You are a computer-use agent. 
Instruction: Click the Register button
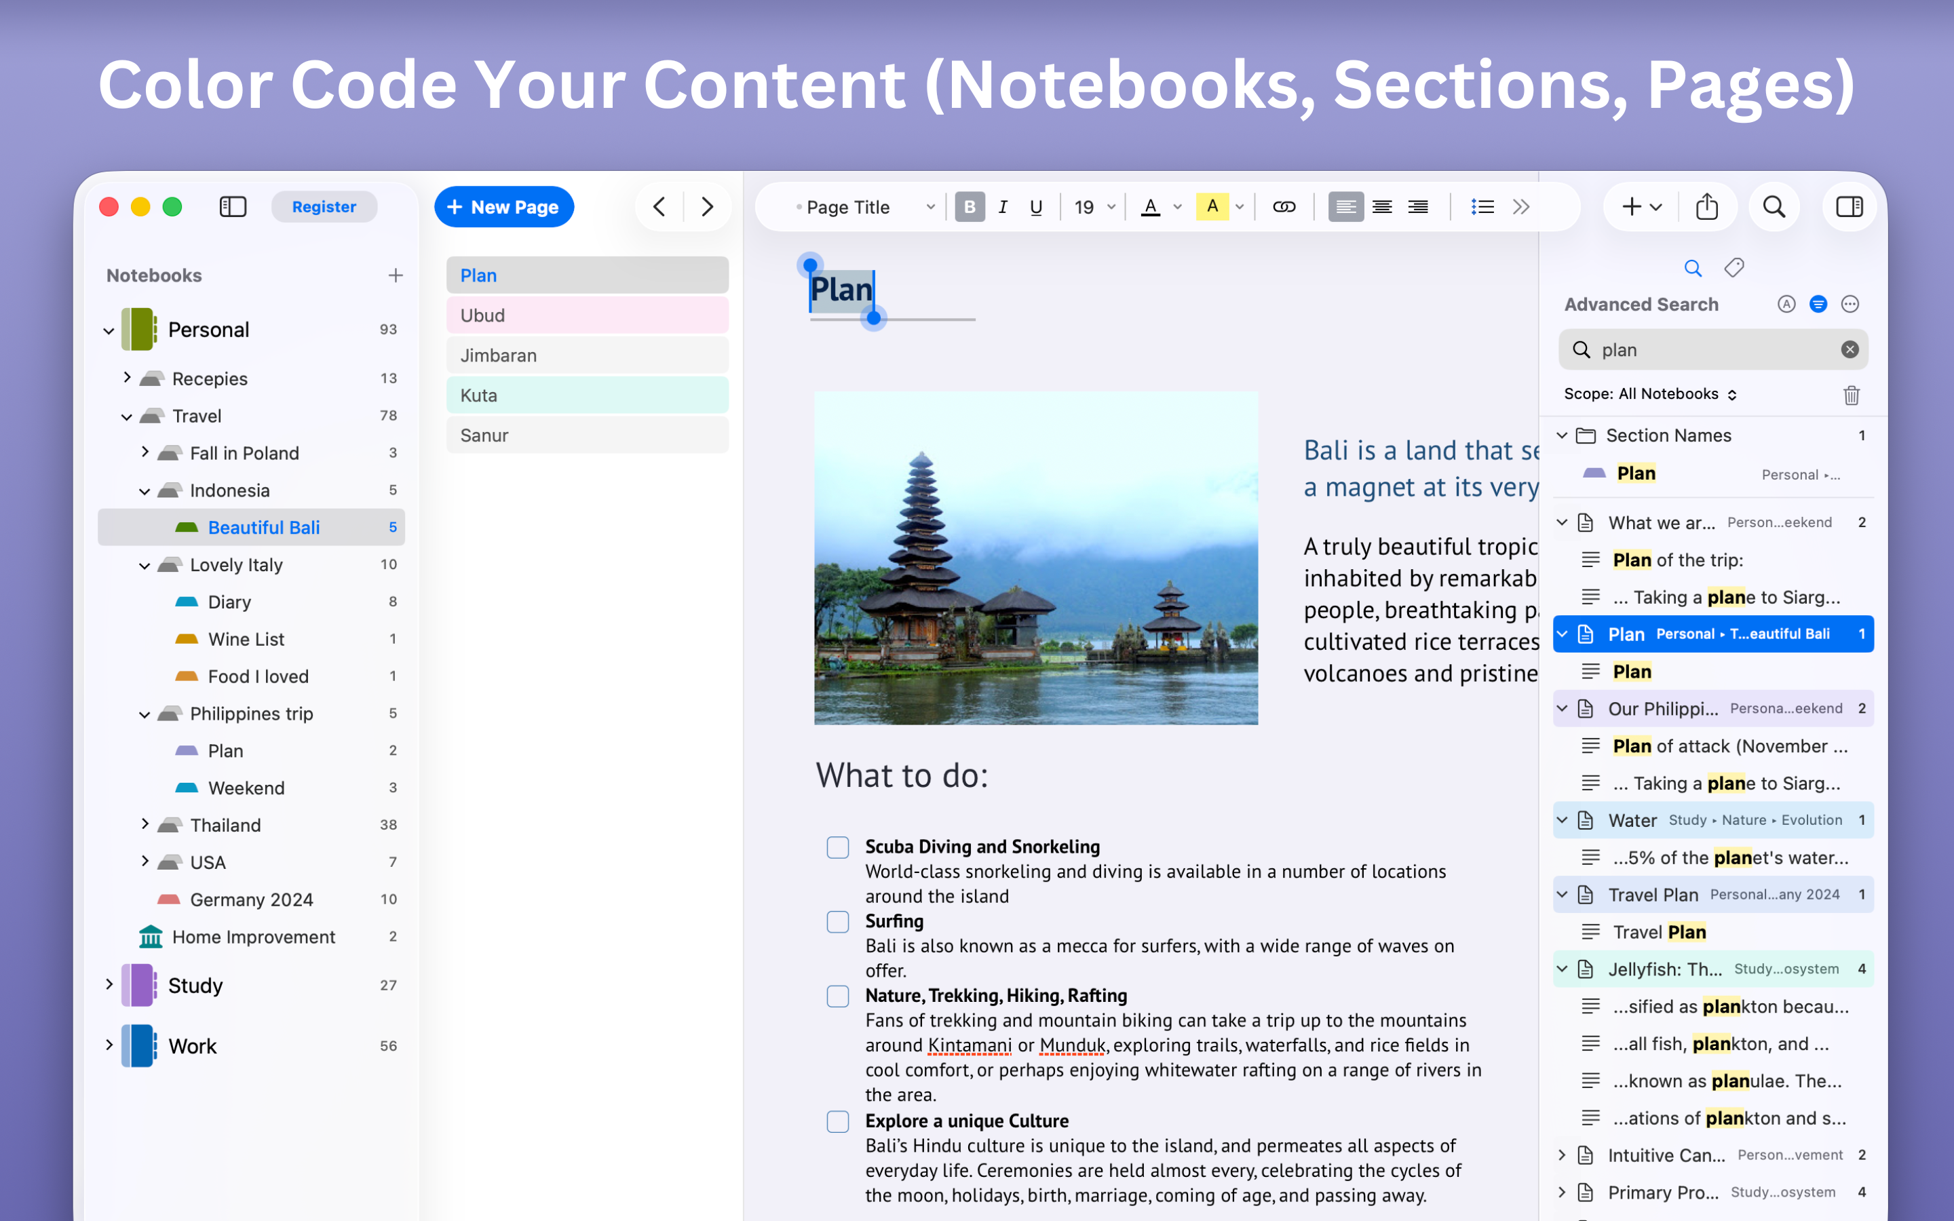324,207
